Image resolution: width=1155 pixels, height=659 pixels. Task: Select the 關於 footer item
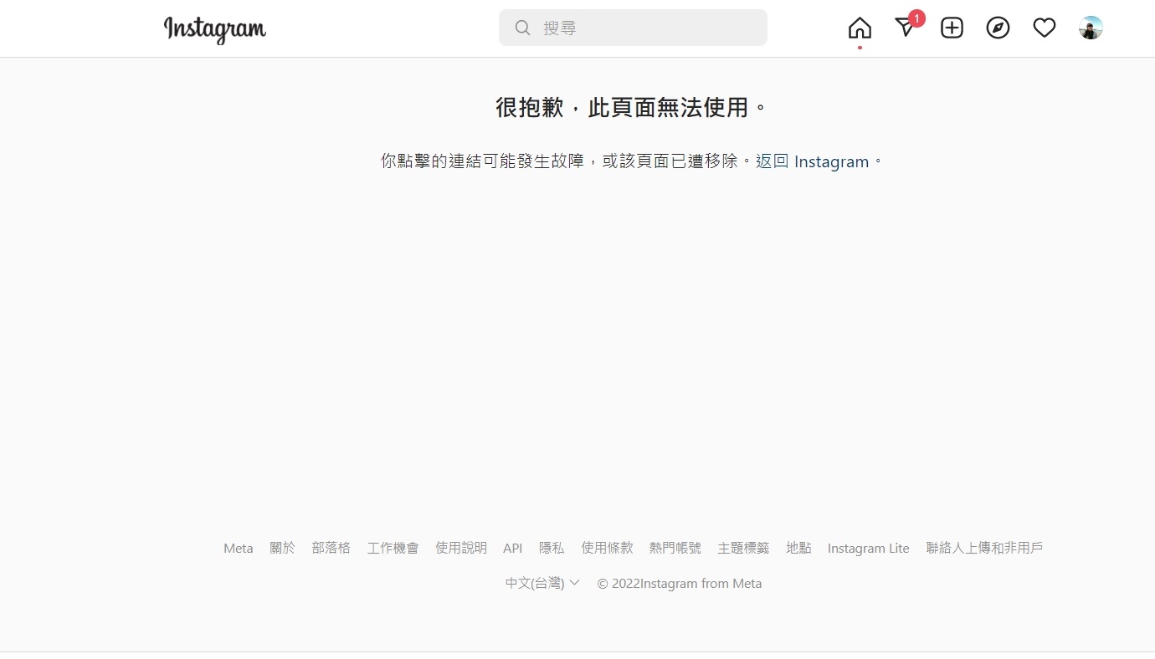(282, 548)
